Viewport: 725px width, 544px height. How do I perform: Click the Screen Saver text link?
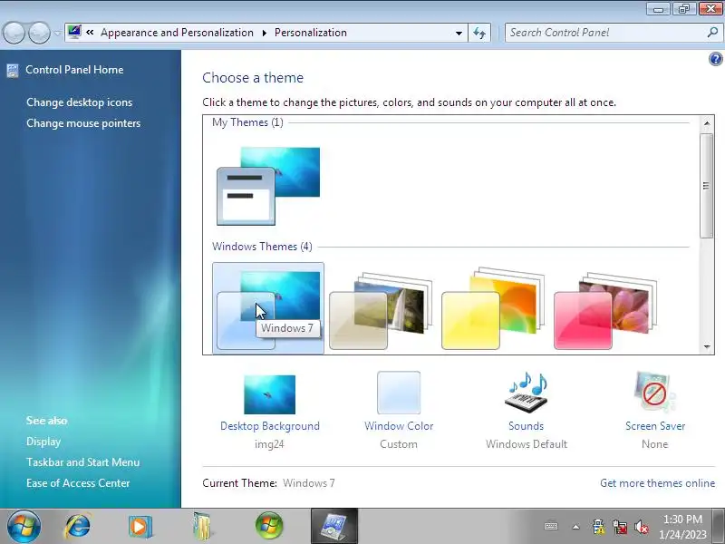pyautogui.click(x=655, y=426)
